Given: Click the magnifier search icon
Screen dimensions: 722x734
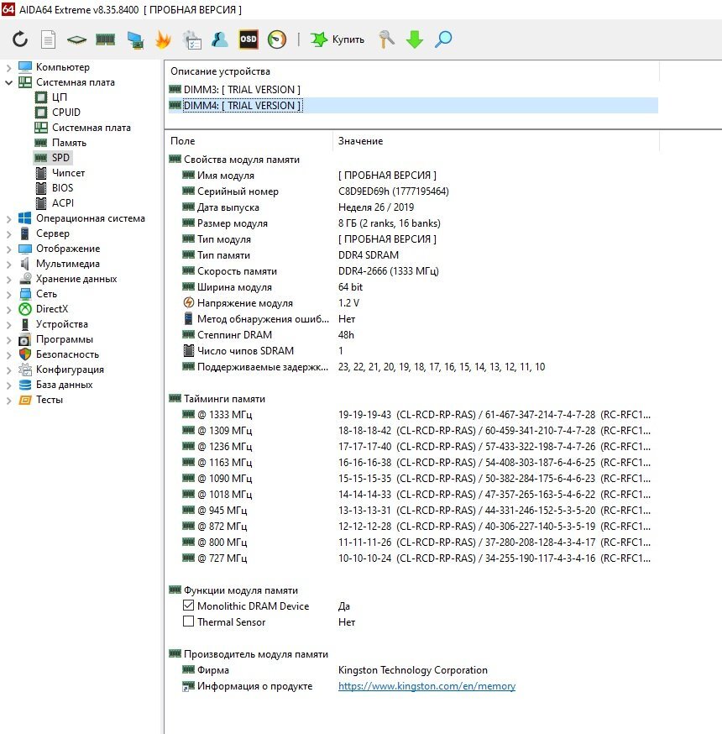Looking at the screenshot, I should pos(443,39).
